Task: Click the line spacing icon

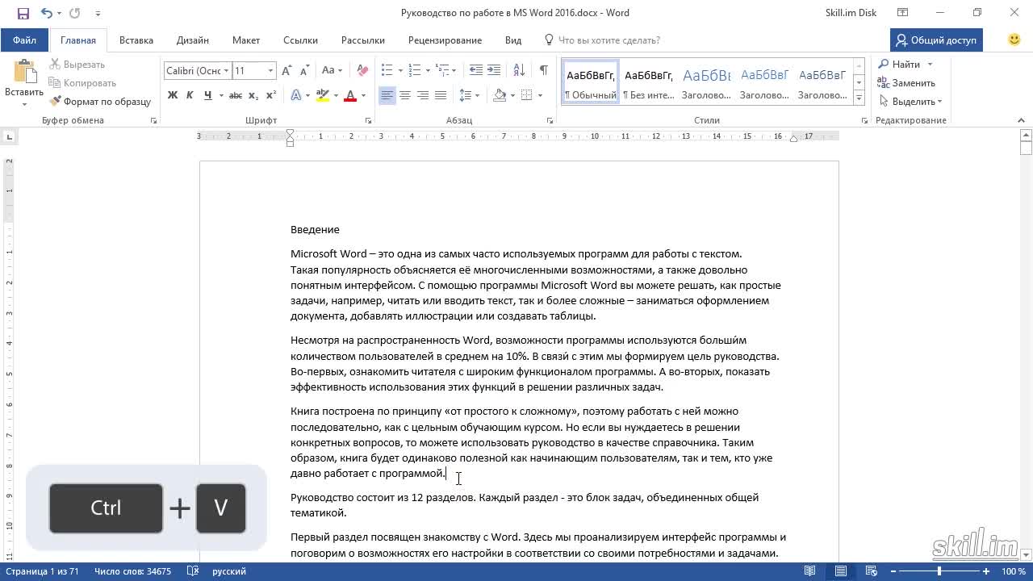Action: pos(465,95)
